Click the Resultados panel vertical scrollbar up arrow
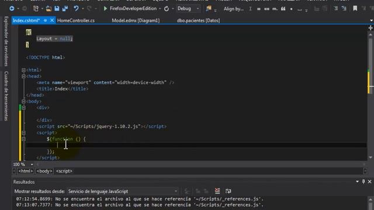The image size is (374, 210). click(370, 199)
